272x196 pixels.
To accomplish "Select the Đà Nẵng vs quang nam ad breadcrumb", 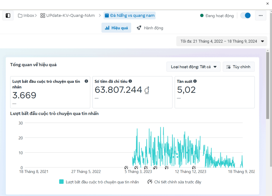I will pos(129,15).
